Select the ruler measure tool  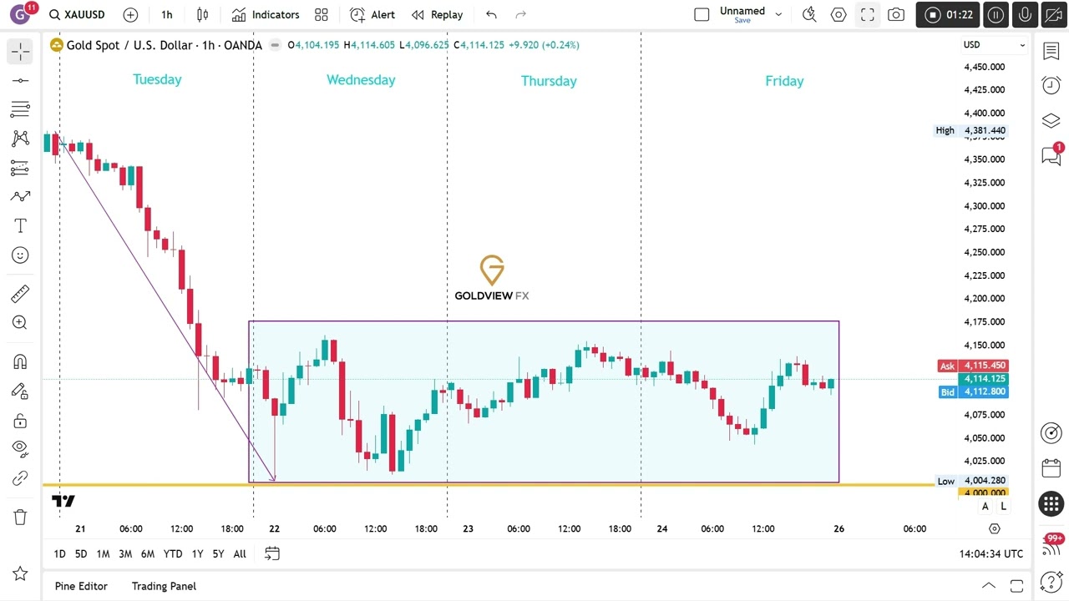pyautogui.click(x=20, y=294)
